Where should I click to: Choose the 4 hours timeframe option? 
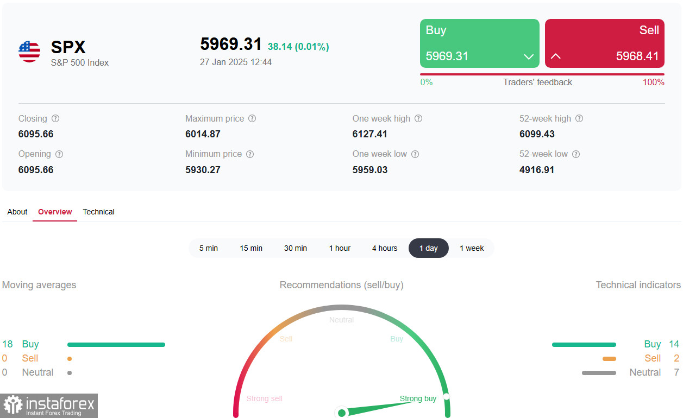[385, 248]
